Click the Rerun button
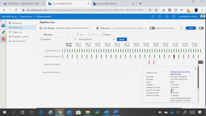The width and height of the screenshot is (206, 116). pos(81,34)
